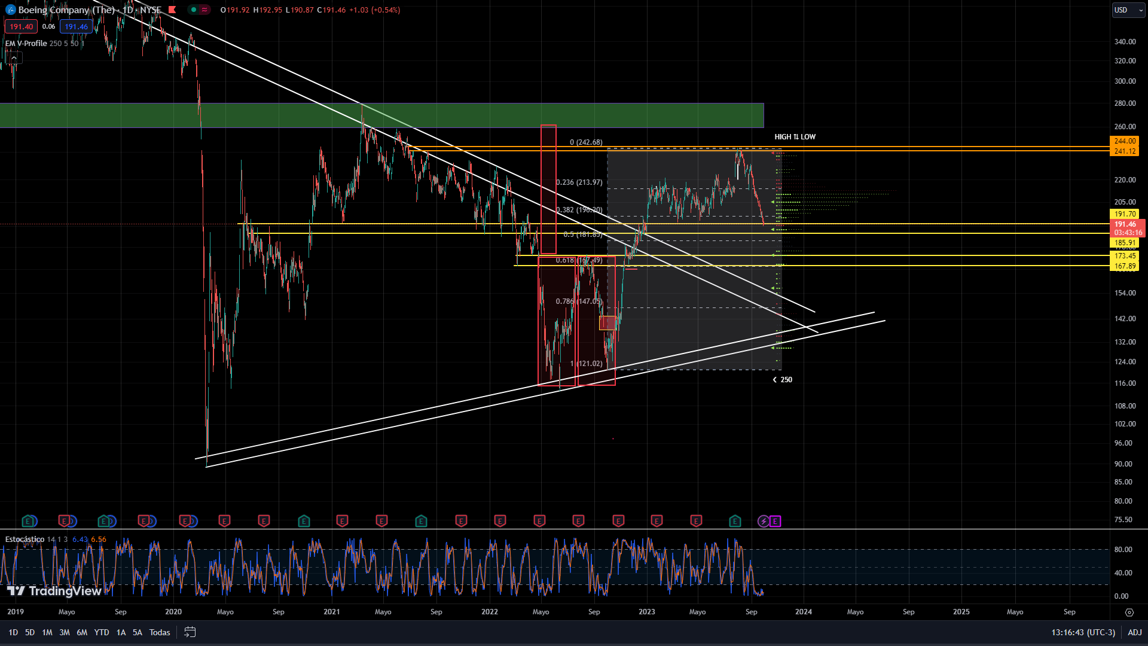Click the TradingView logo

click(54, 591)
